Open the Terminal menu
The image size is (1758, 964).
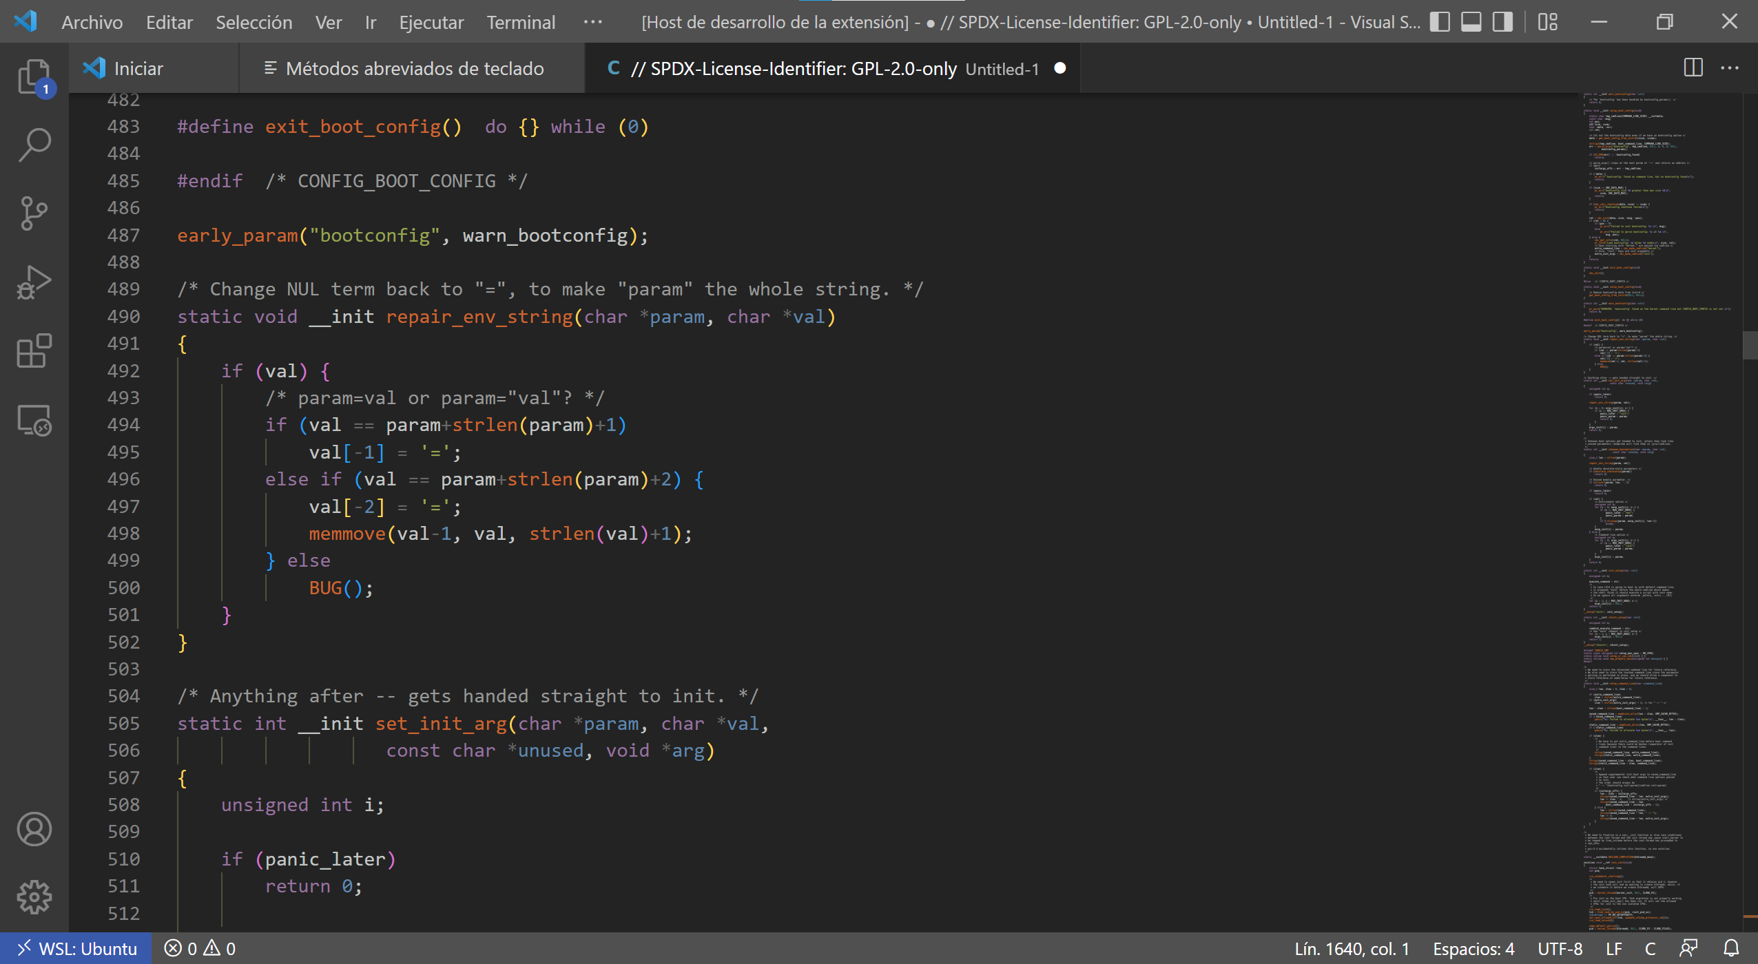(x=521, y=22)
